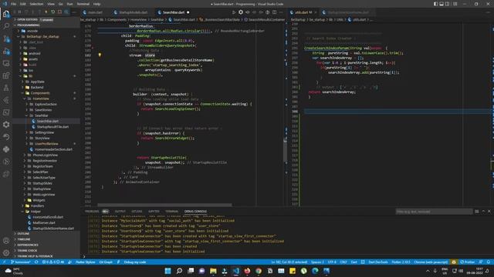Screen dimensions: 494x277
Task: Stop debugging with the red square icon
Action: 59,12
